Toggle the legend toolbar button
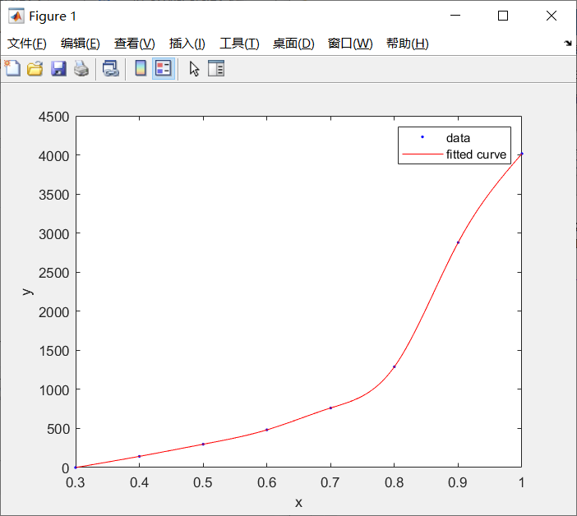Screen dimensions: 577x516 (164, 68)
